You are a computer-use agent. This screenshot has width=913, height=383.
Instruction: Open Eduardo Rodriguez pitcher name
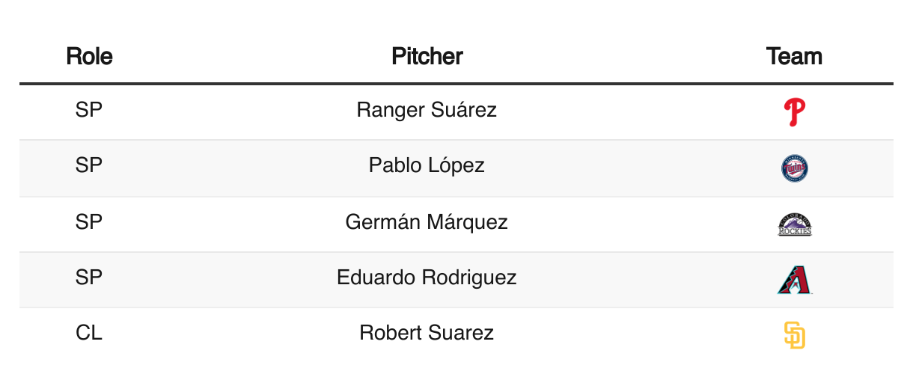point(427,278)
